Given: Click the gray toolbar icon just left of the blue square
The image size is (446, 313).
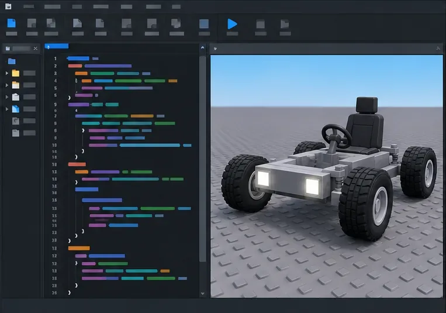Looking at the screenshot, I should pyautogui.click(x=176, y=23).
